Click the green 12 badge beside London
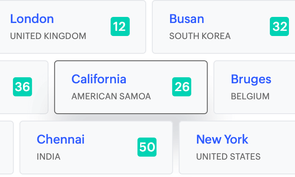Viewport: 295px width, 177px height. click(120, 27)
